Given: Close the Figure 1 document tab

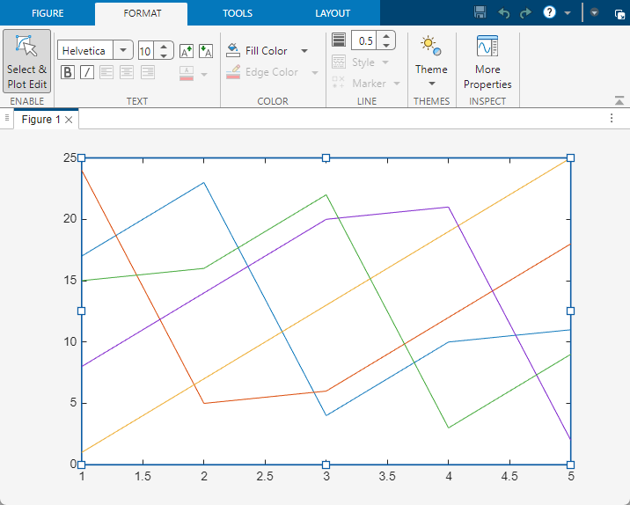Looking at the screenshot, I should click(70, 120).
